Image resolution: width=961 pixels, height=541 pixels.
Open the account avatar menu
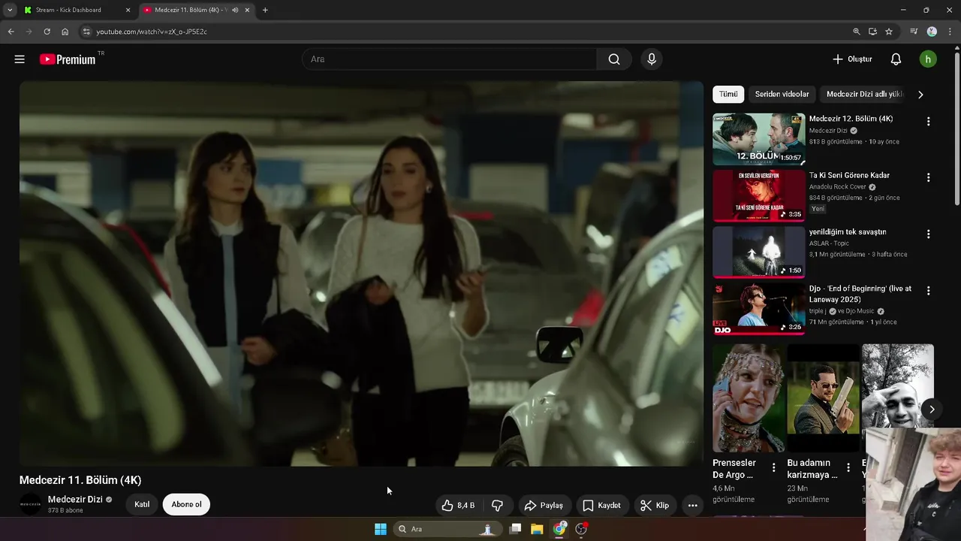(928, 59)
